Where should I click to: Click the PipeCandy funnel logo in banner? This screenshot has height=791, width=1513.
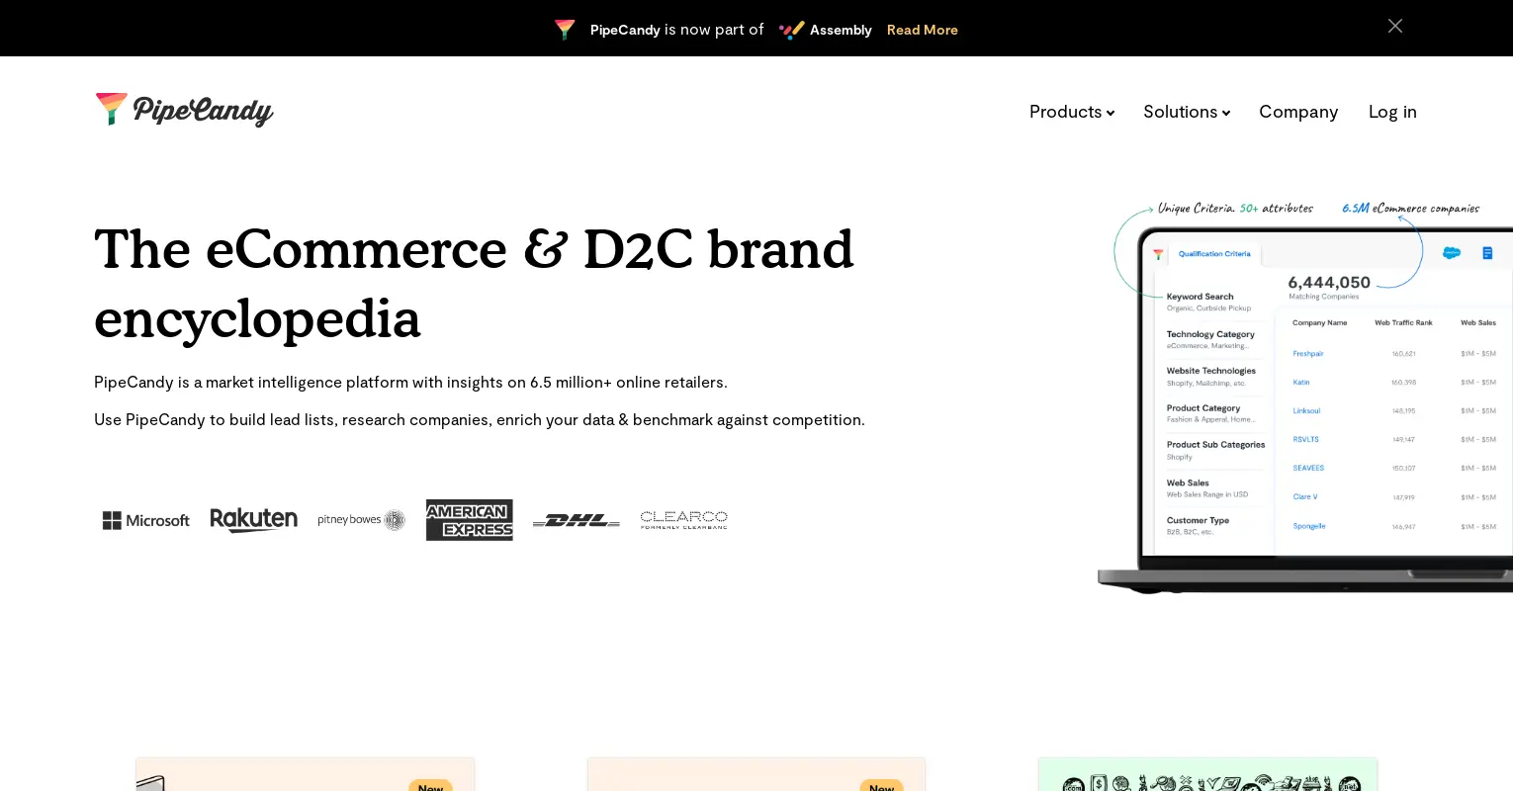coord(565,30)
